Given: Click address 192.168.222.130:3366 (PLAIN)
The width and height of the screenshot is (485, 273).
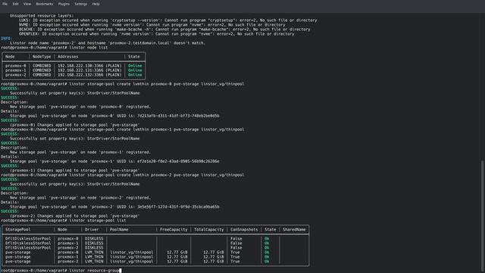Looking at the screenshot, I should point(89,66).
